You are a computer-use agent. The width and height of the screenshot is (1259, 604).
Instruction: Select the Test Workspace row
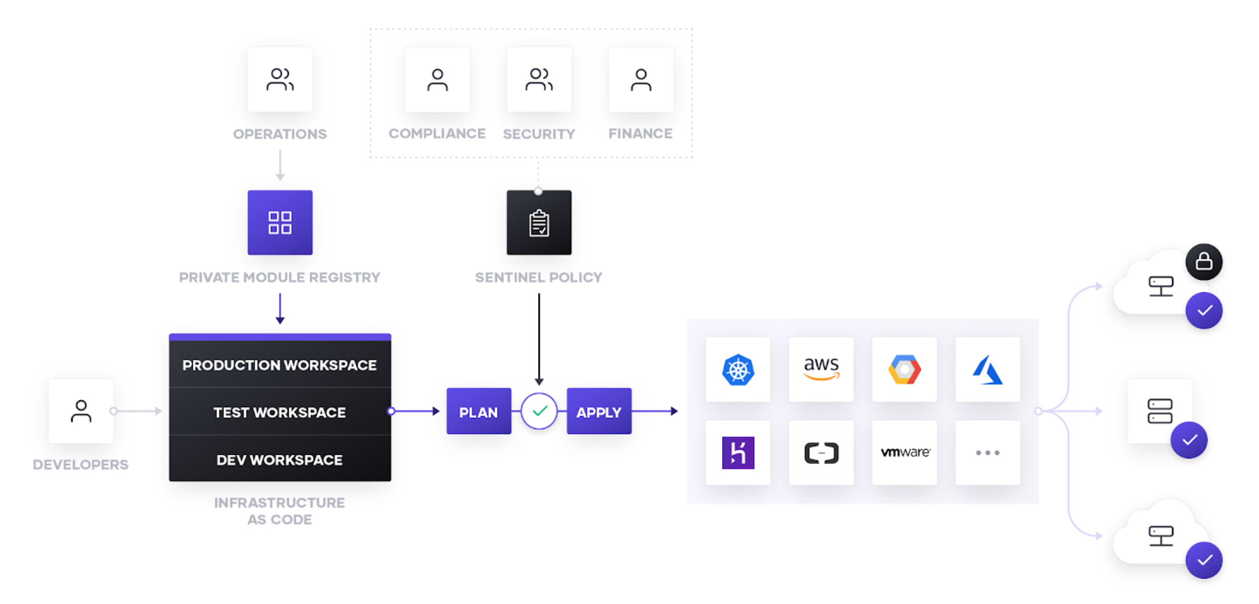click(x=280, y=412)
